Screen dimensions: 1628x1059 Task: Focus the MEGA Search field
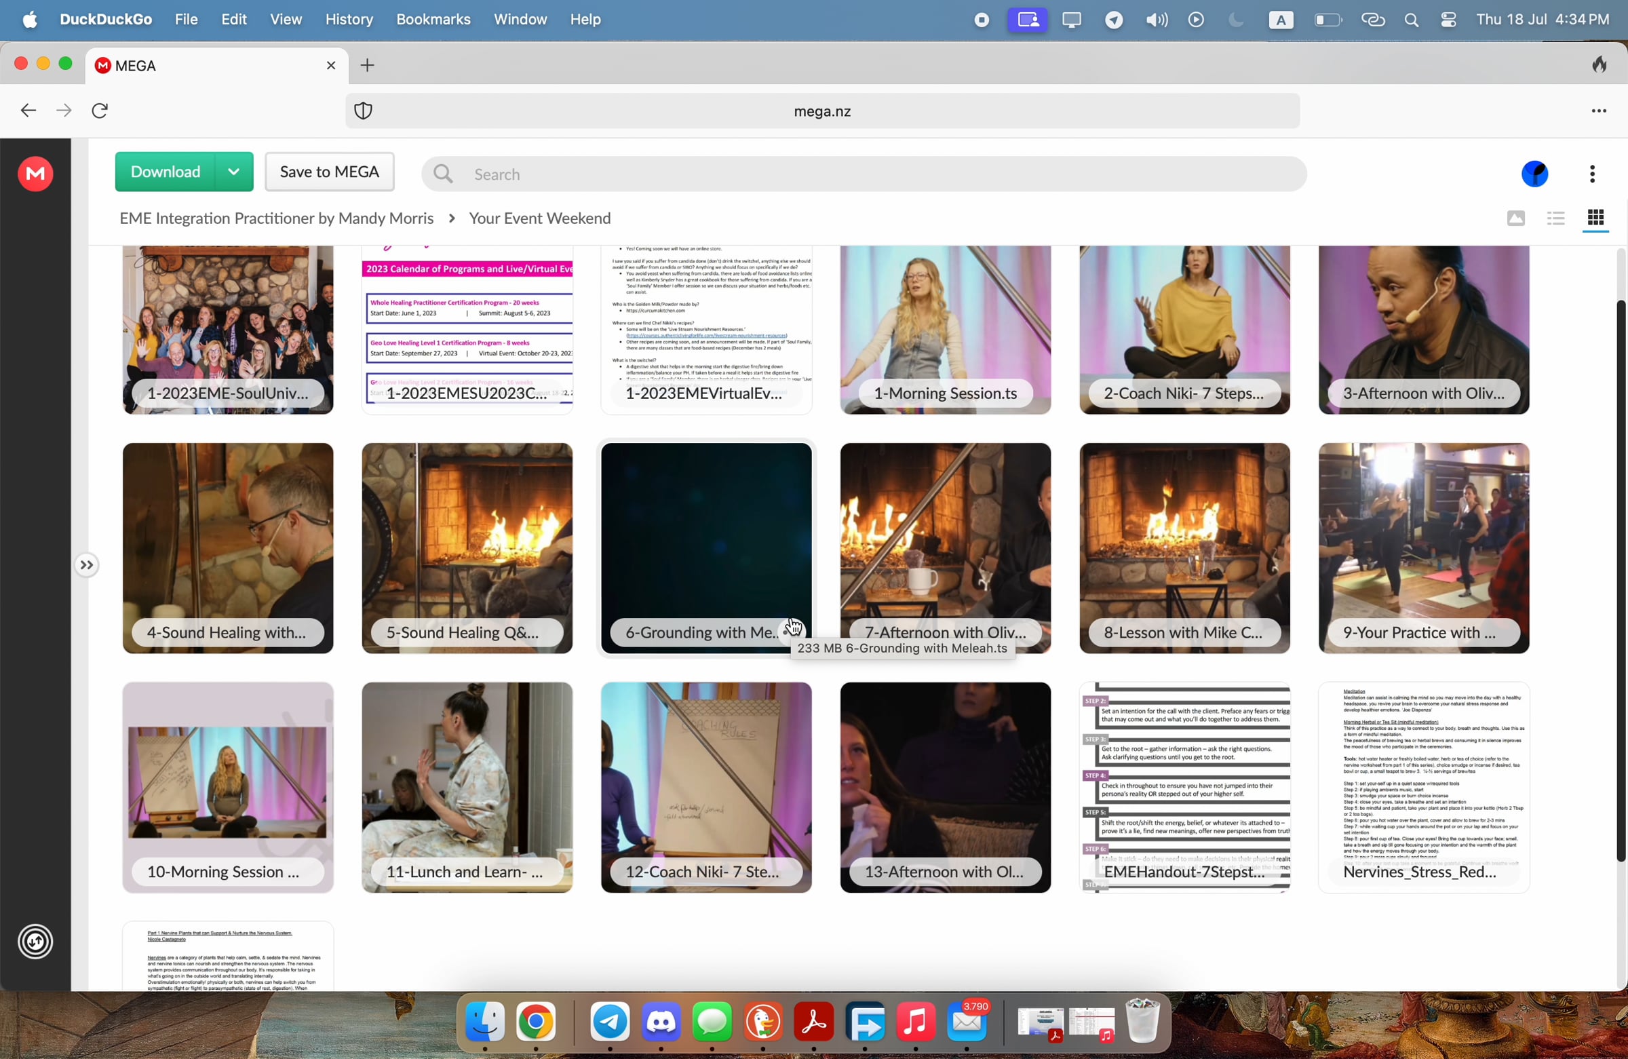coord(864,174)
